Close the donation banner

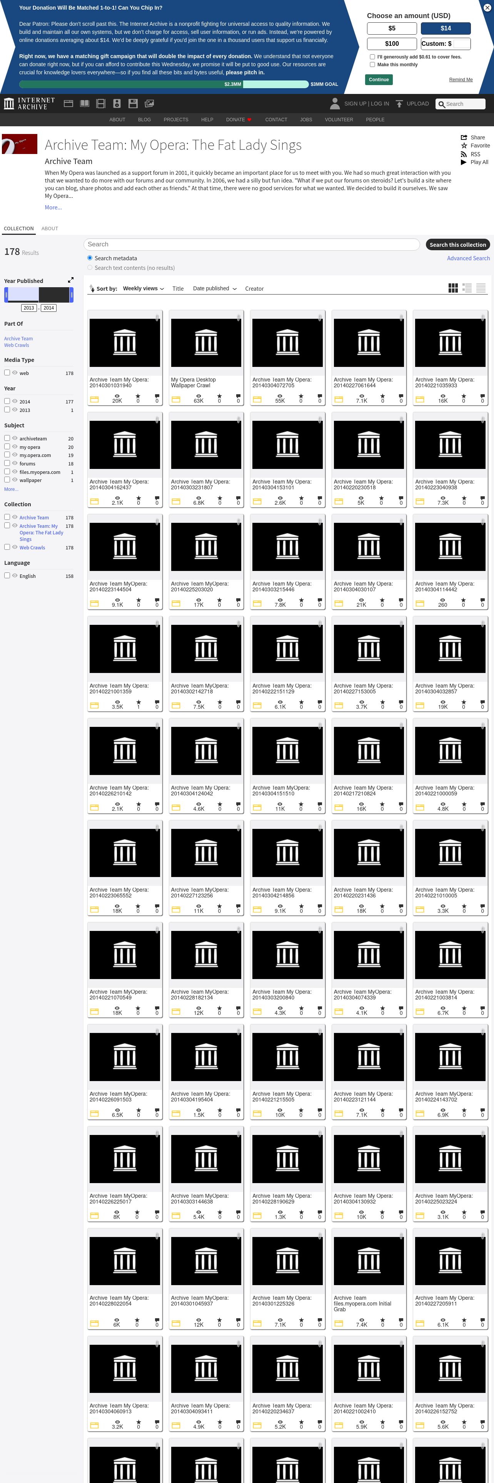[x=487, y=7]
